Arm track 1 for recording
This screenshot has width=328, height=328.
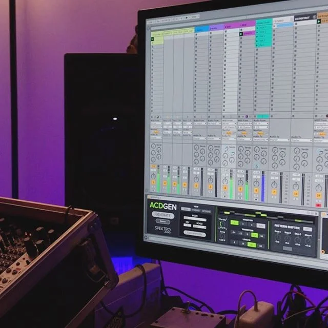click(x=153, y=190)
